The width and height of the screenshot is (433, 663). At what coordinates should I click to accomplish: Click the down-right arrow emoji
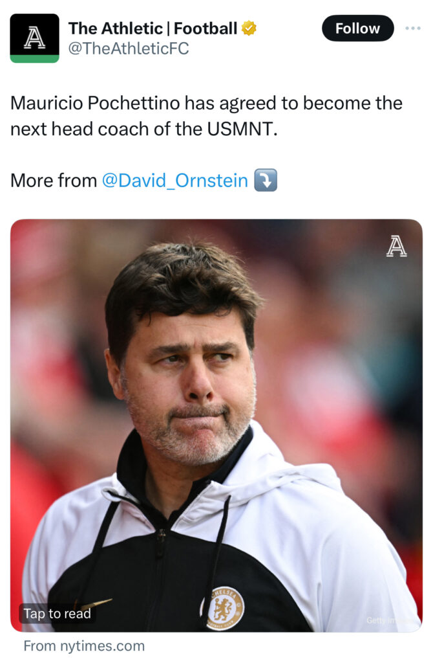(x=266, y=180)
